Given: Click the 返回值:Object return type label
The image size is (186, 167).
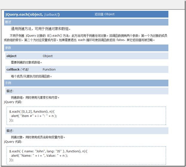Looking at the screenshot, I should click(x=104, y=14).
